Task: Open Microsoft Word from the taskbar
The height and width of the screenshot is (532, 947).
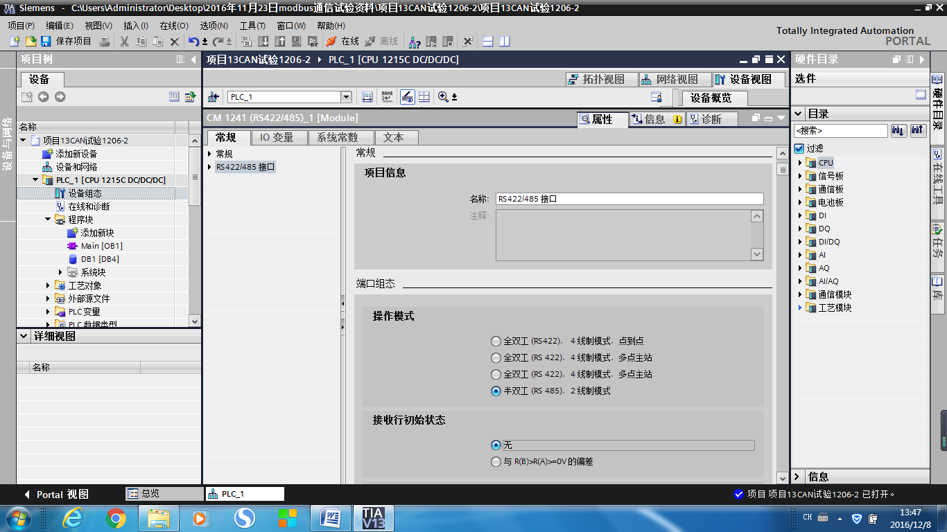Action: pyautogui.click(x=330, y=517)
